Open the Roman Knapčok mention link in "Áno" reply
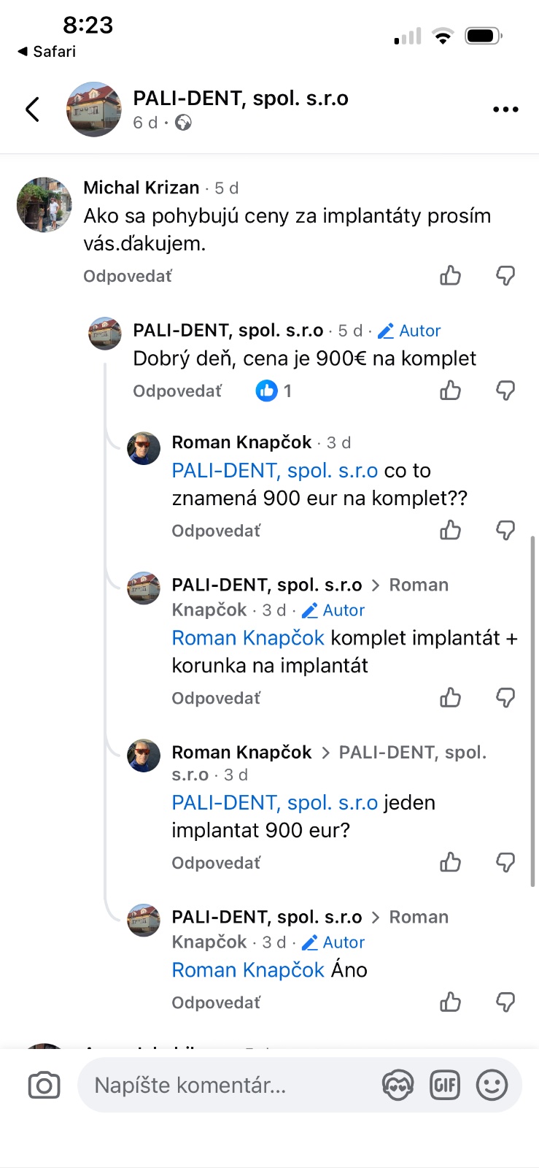 pyautogui.click(x=248, y=970)
